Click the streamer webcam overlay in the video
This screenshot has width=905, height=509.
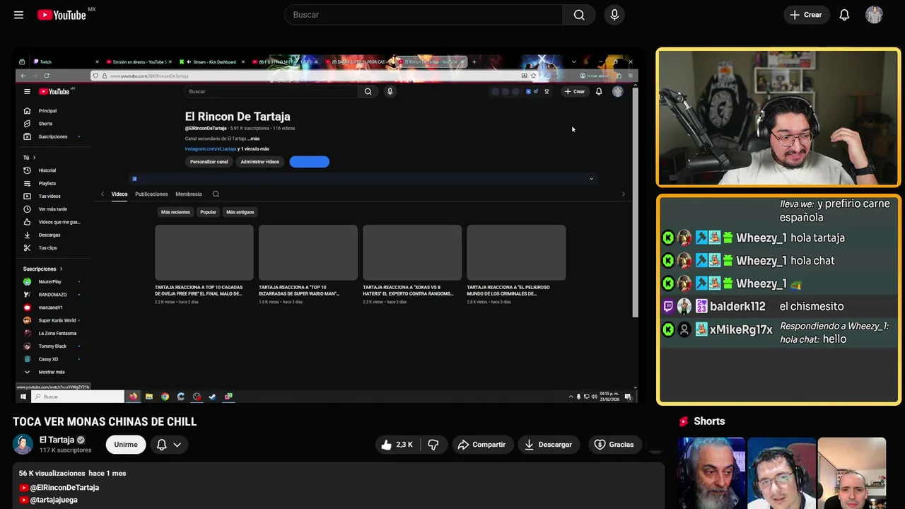click(778, 117)
